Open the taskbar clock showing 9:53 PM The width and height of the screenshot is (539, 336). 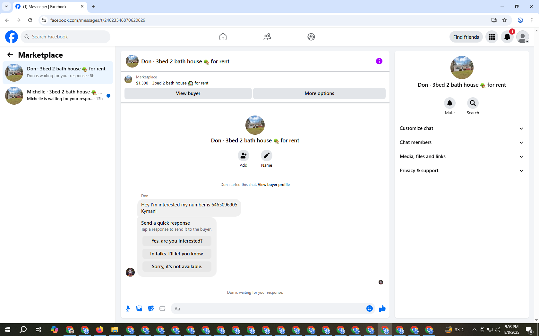pos(511,330)
